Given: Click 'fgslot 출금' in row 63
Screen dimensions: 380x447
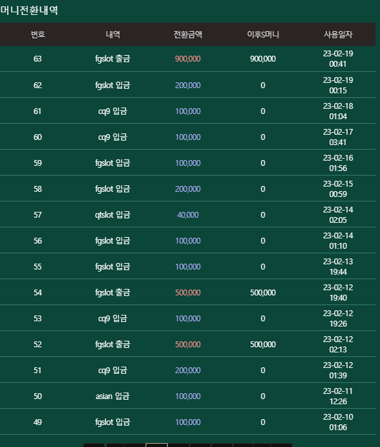Looking at the screenshot, I should point(113,59).
